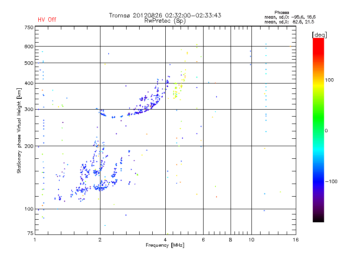Click the colorbar label "0"
Screen dimensions: 348x261
pyautogui.click(x=326, y=131)
